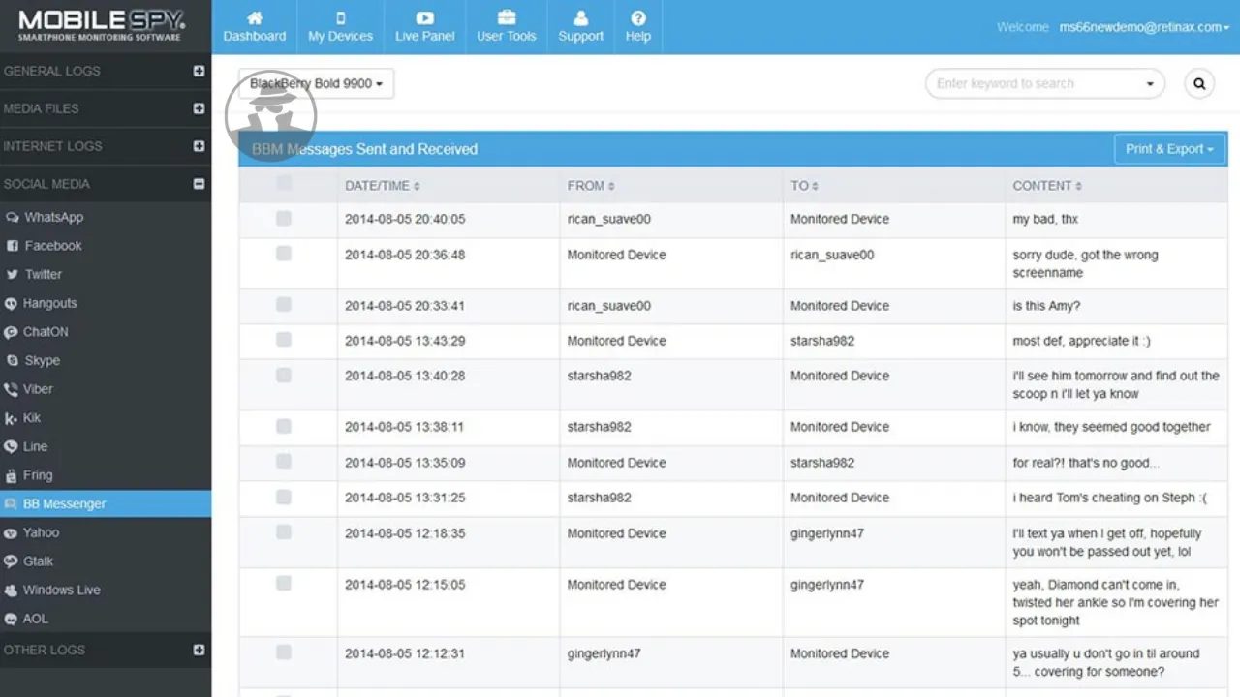Check row dated 2014-08-05 13:43:29
The height and width of the screenshot is (697, 1240).
point(284,339)
